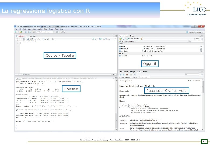Open the workspace panes layout dropdown

pyautogui.click(x=57, y=32)
